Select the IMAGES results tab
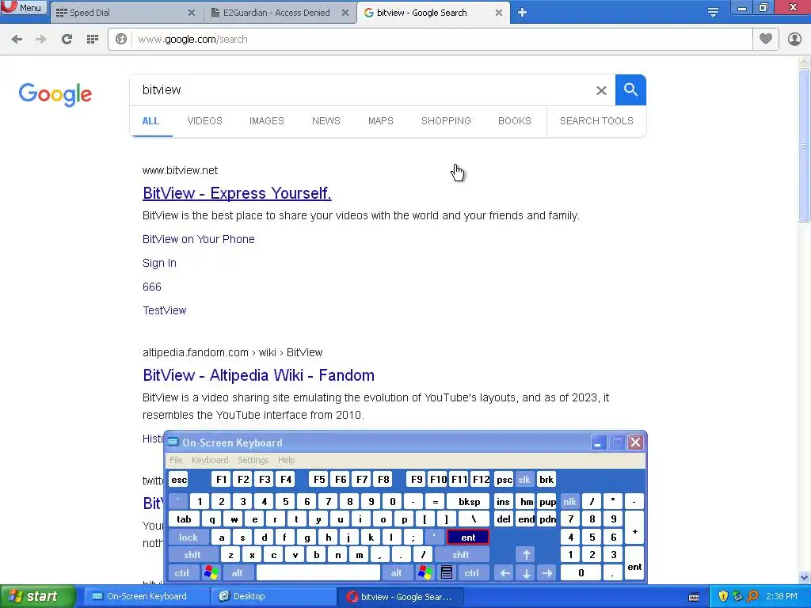811x608 pixels. (266, 121)
